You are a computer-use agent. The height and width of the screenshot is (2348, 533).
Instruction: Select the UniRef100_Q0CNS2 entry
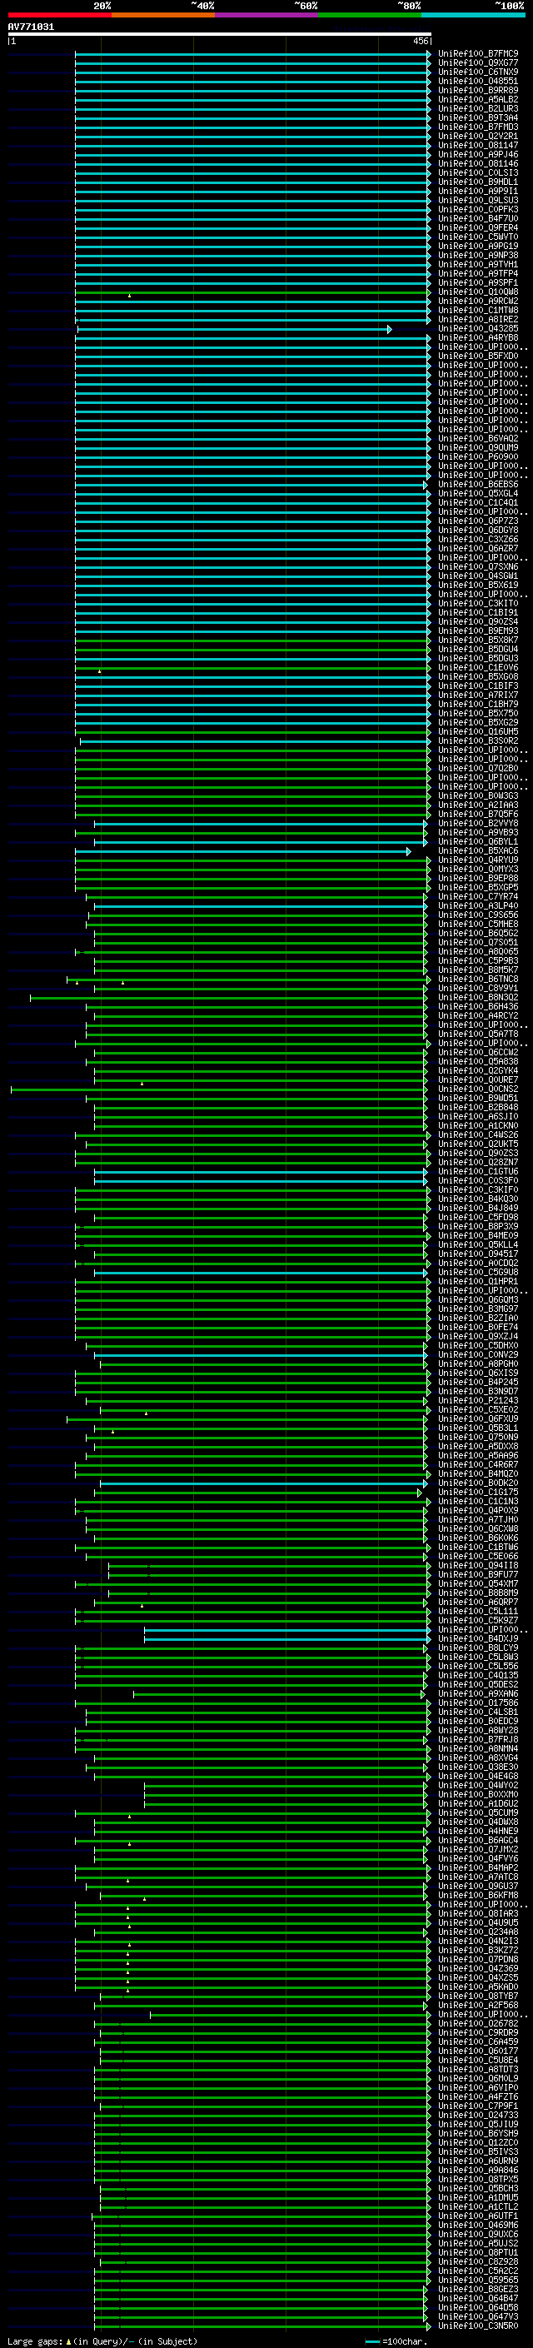point(478,1089)
